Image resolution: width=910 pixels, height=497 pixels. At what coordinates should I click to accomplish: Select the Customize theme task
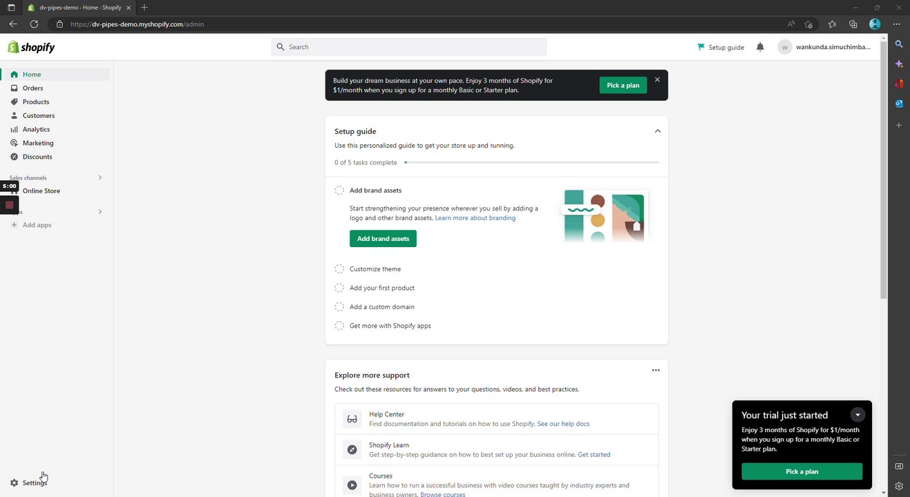[x=375, y=269]
